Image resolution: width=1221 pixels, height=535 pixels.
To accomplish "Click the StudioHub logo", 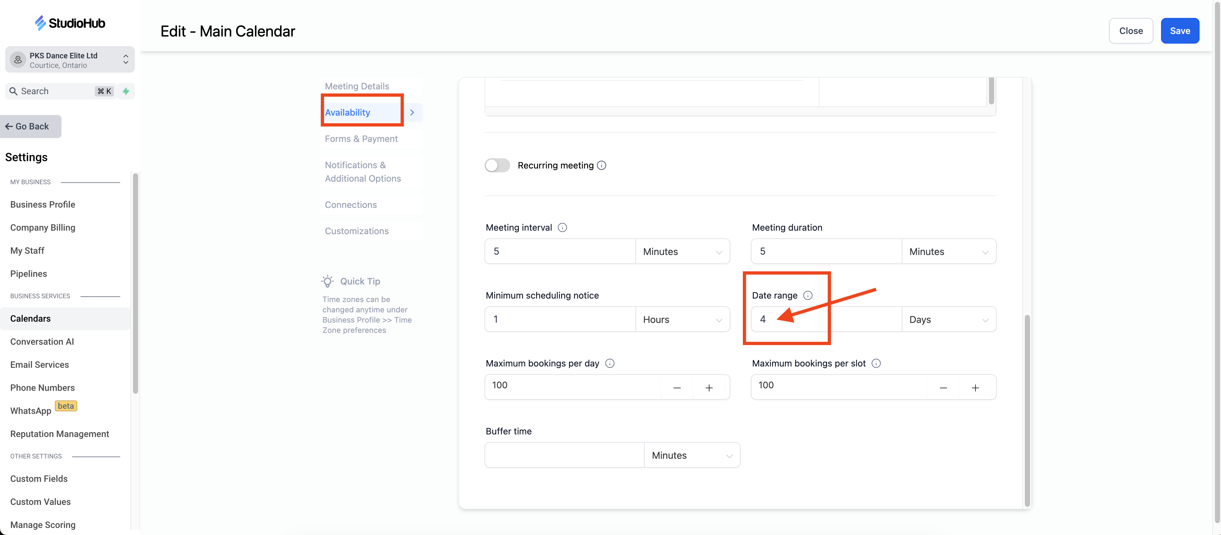I will (70, 23).
